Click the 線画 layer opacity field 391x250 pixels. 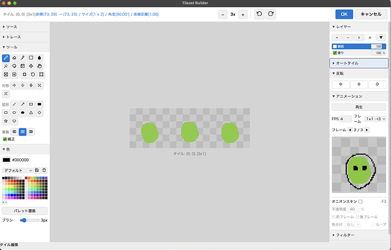click(376, 46)
